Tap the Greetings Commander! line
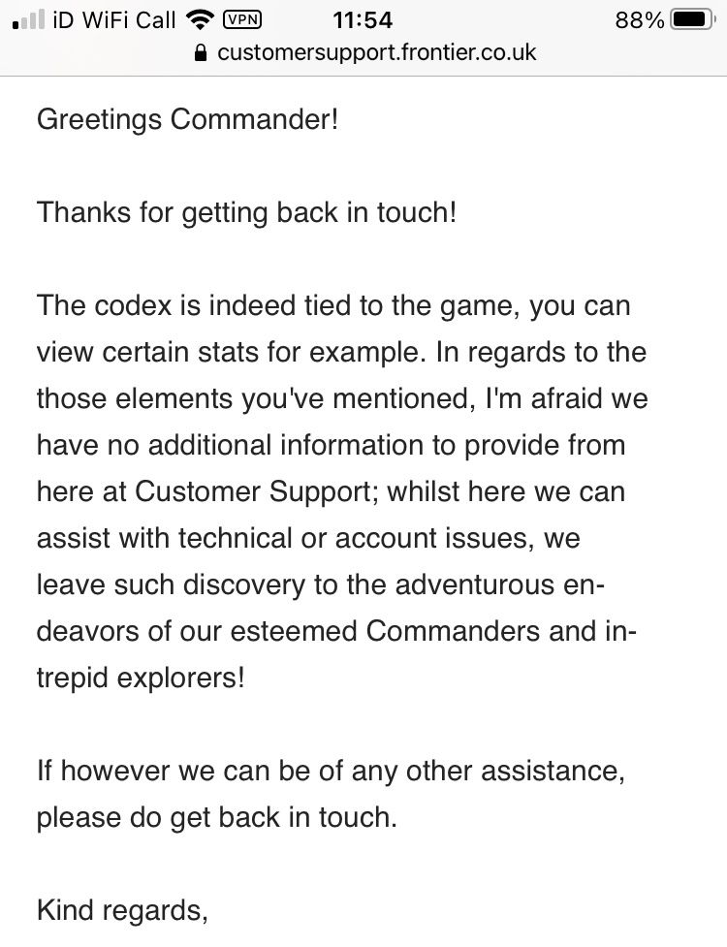Image resolution: width=727 pixels, height=947 pixels. pos(188,119)
